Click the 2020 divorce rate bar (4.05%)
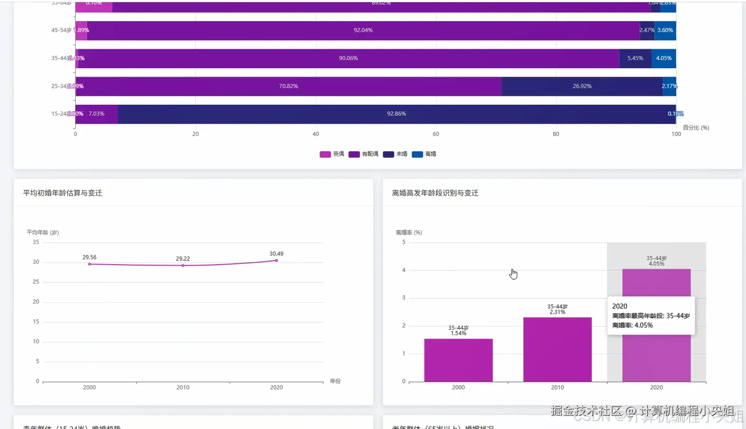 (656, 326)
